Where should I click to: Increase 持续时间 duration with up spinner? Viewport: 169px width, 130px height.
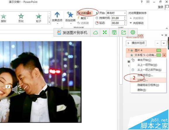point(125,17)
